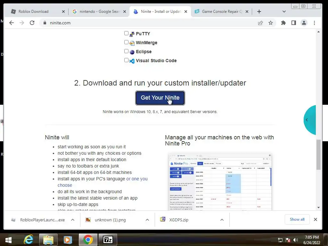Open the Windows Start menu

click(x=8, y=240)
